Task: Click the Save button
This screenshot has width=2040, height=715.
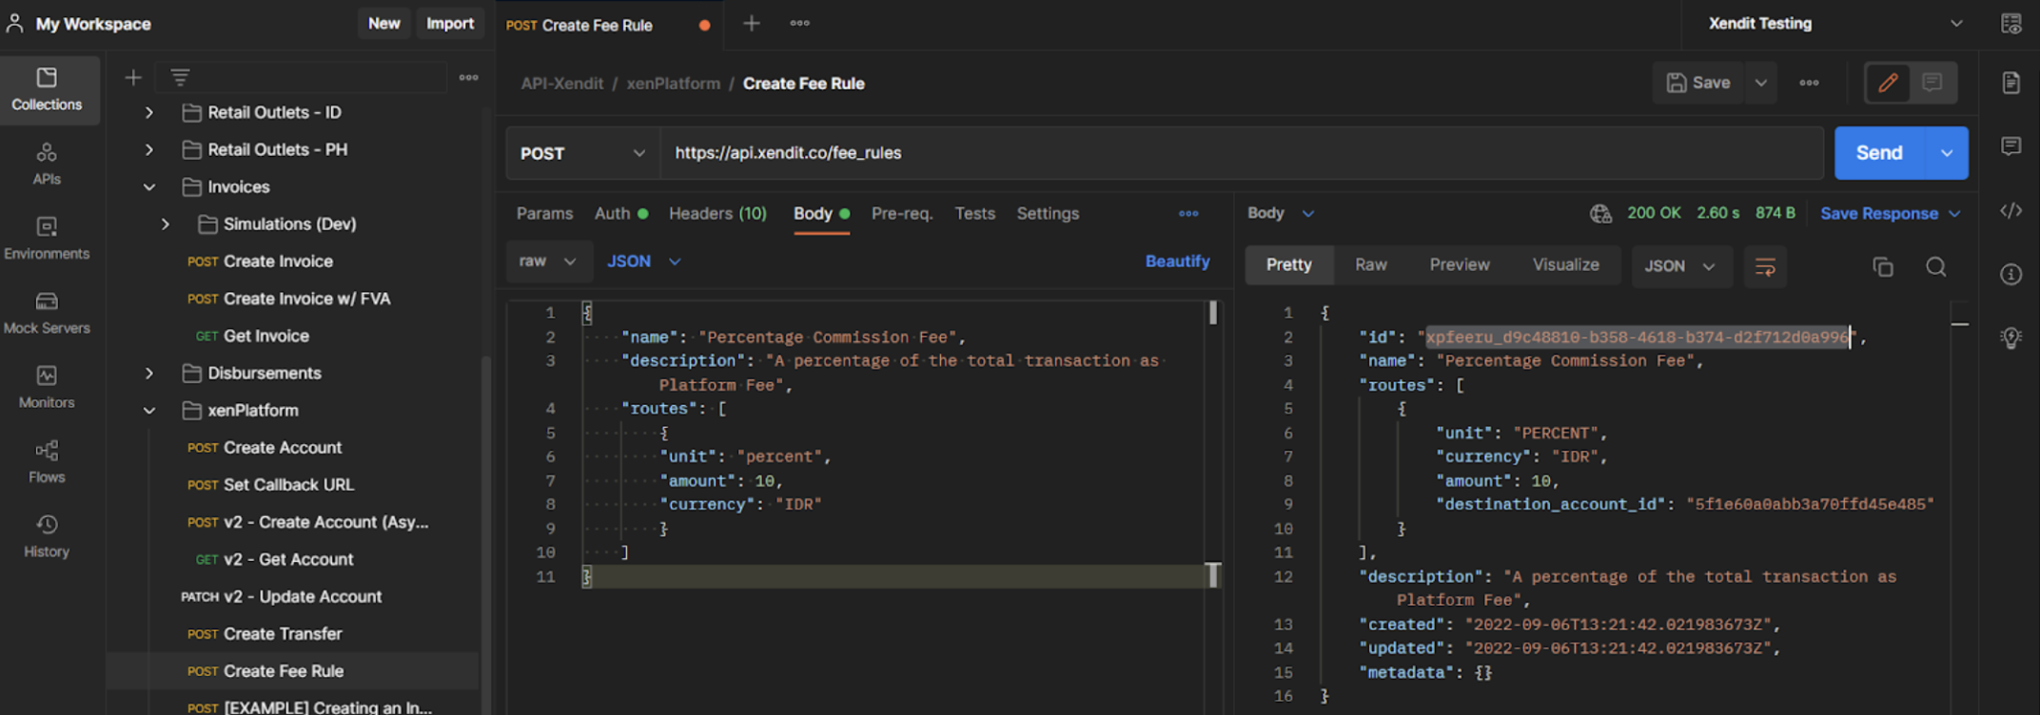Action: [x=1698, y=83]
